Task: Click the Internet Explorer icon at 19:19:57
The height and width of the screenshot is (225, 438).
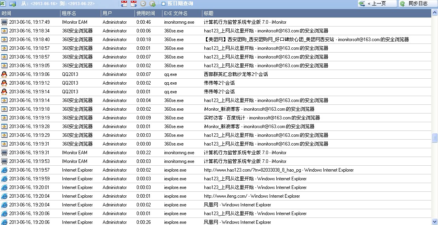Action: coord(4,170)
